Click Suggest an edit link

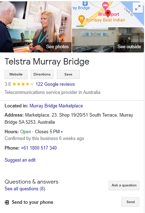coord(20,160)
